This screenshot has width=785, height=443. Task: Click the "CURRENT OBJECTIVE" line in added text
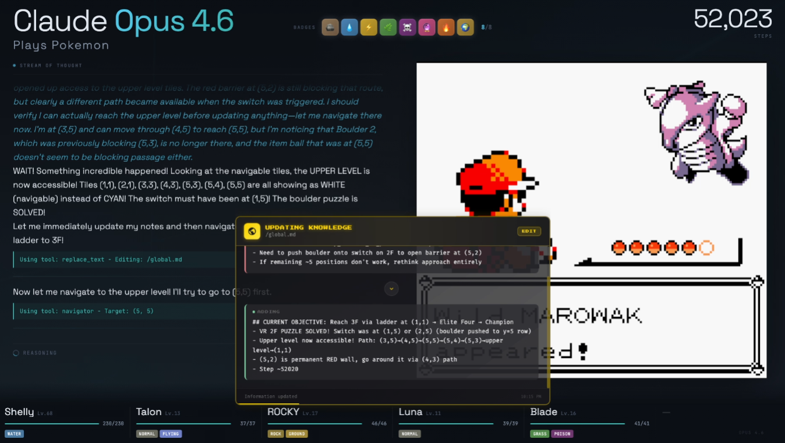(383, 322)
